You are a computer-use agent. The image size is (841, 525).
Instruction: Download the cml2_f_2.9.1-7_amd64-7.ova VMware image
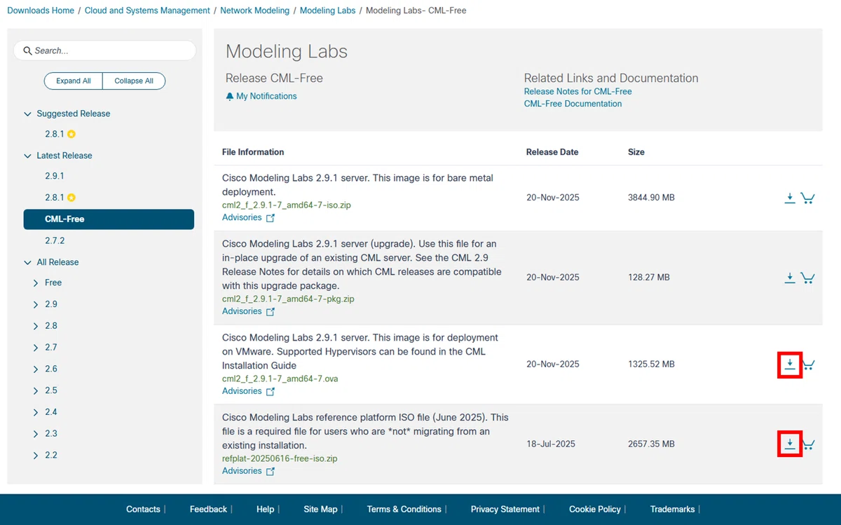click(x=790, y=364)
